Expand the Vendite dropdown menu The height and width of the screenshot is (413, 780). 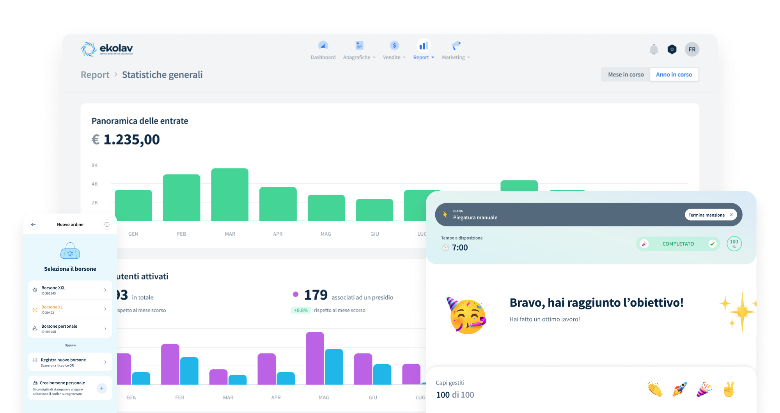394,51
